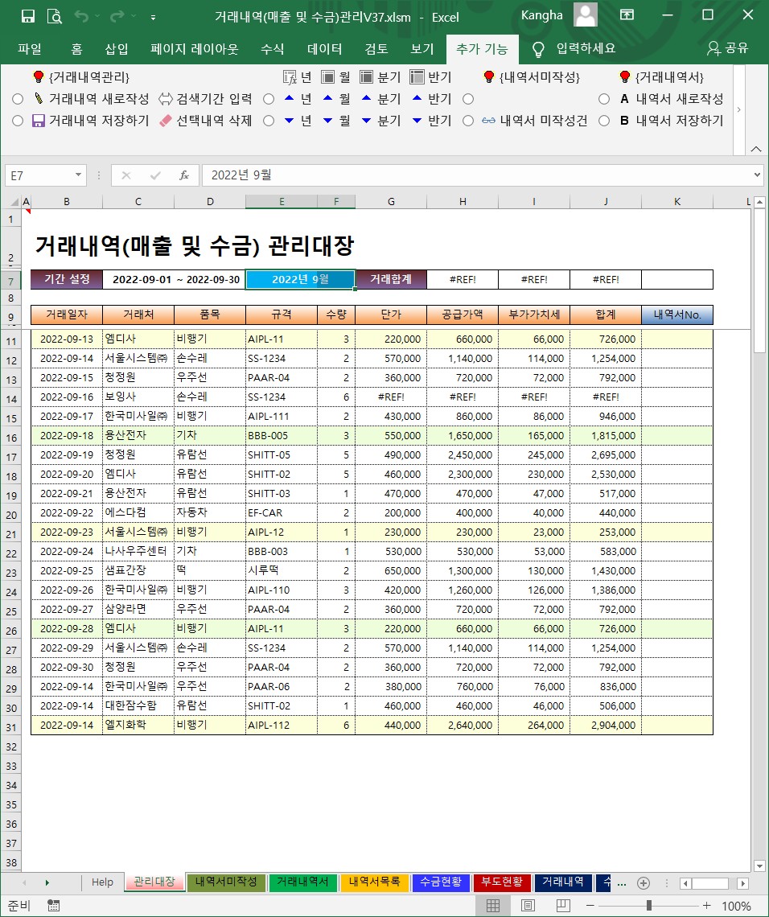769x917 pixels.
Task: Click the down arrow for 분기
Action: pos(367,121)
